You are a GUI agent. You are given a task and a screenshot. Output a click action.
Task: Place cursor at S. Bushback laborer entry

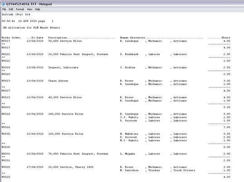pyautogui.click(x=153, y=54)
